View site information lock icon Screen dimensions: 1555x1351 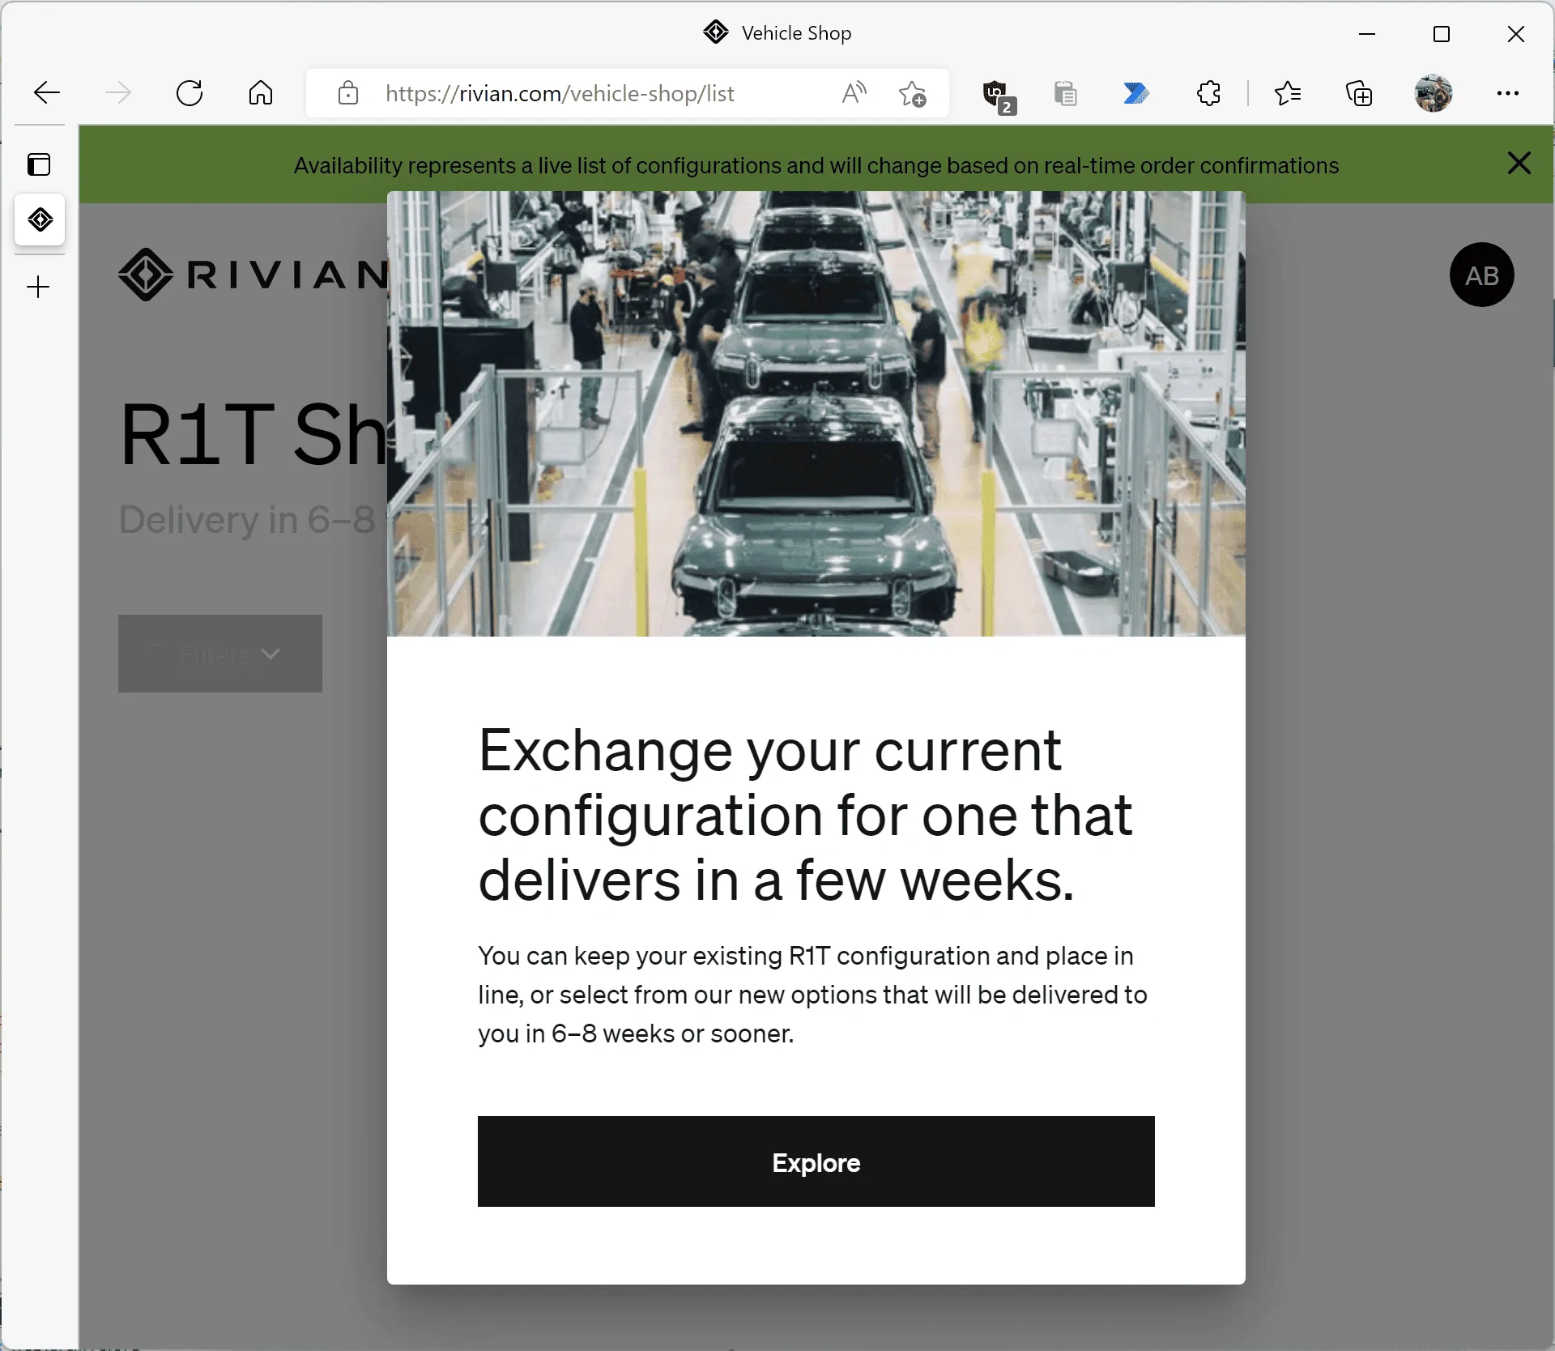pos(348,93)
